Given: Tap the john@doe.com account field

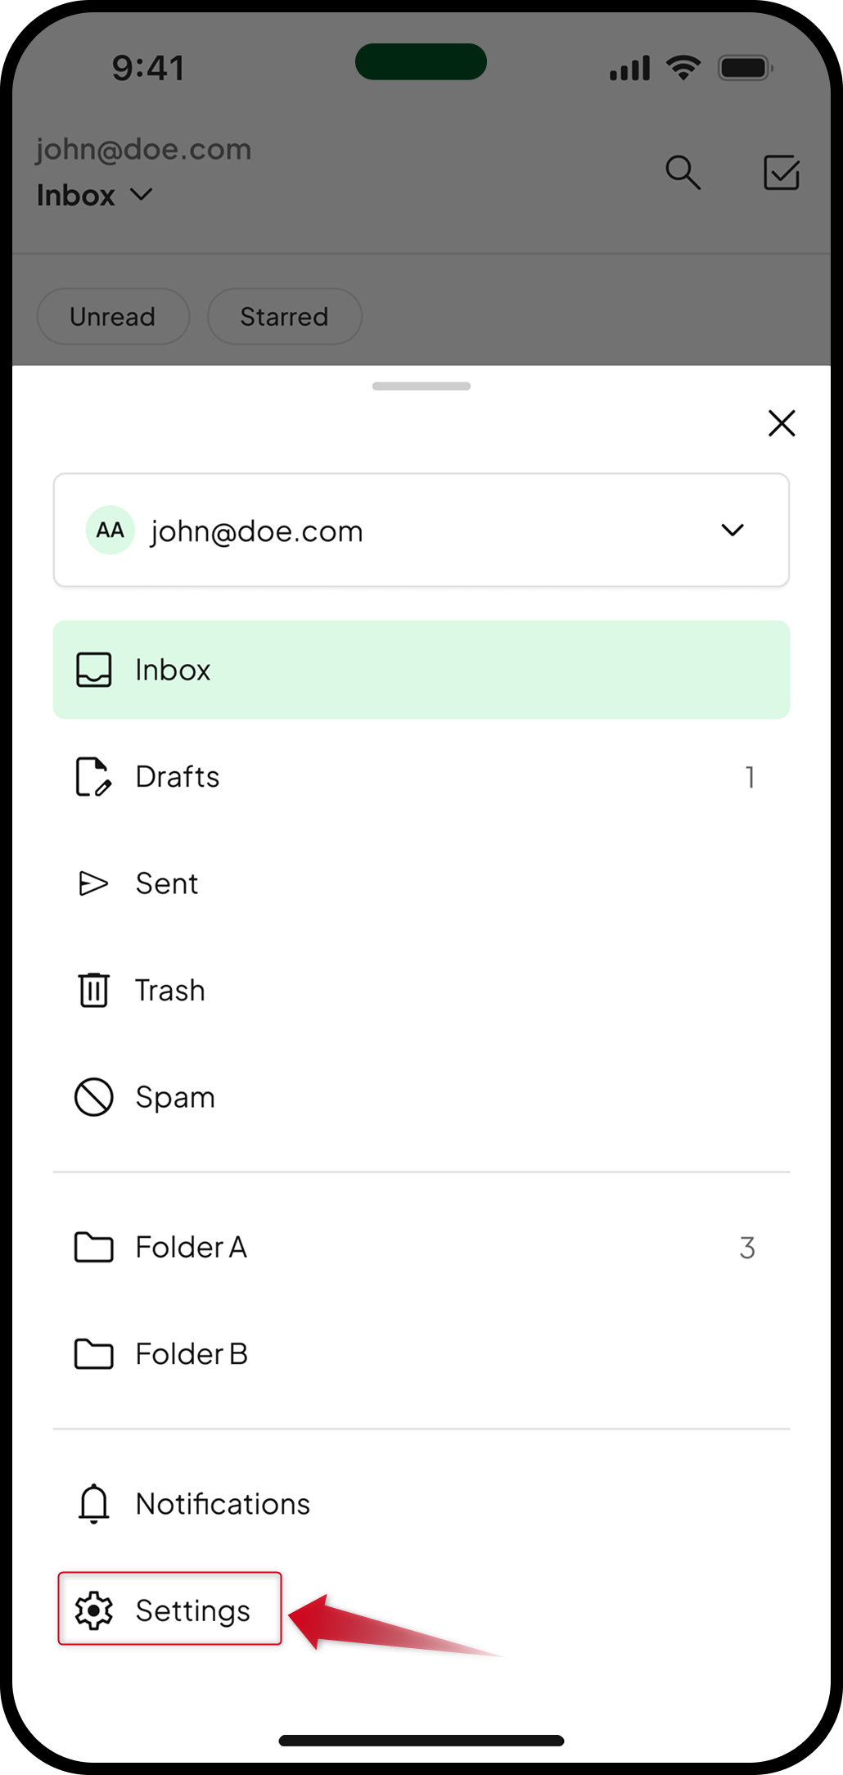Looking at the screenshot, I should click(421, 530).
